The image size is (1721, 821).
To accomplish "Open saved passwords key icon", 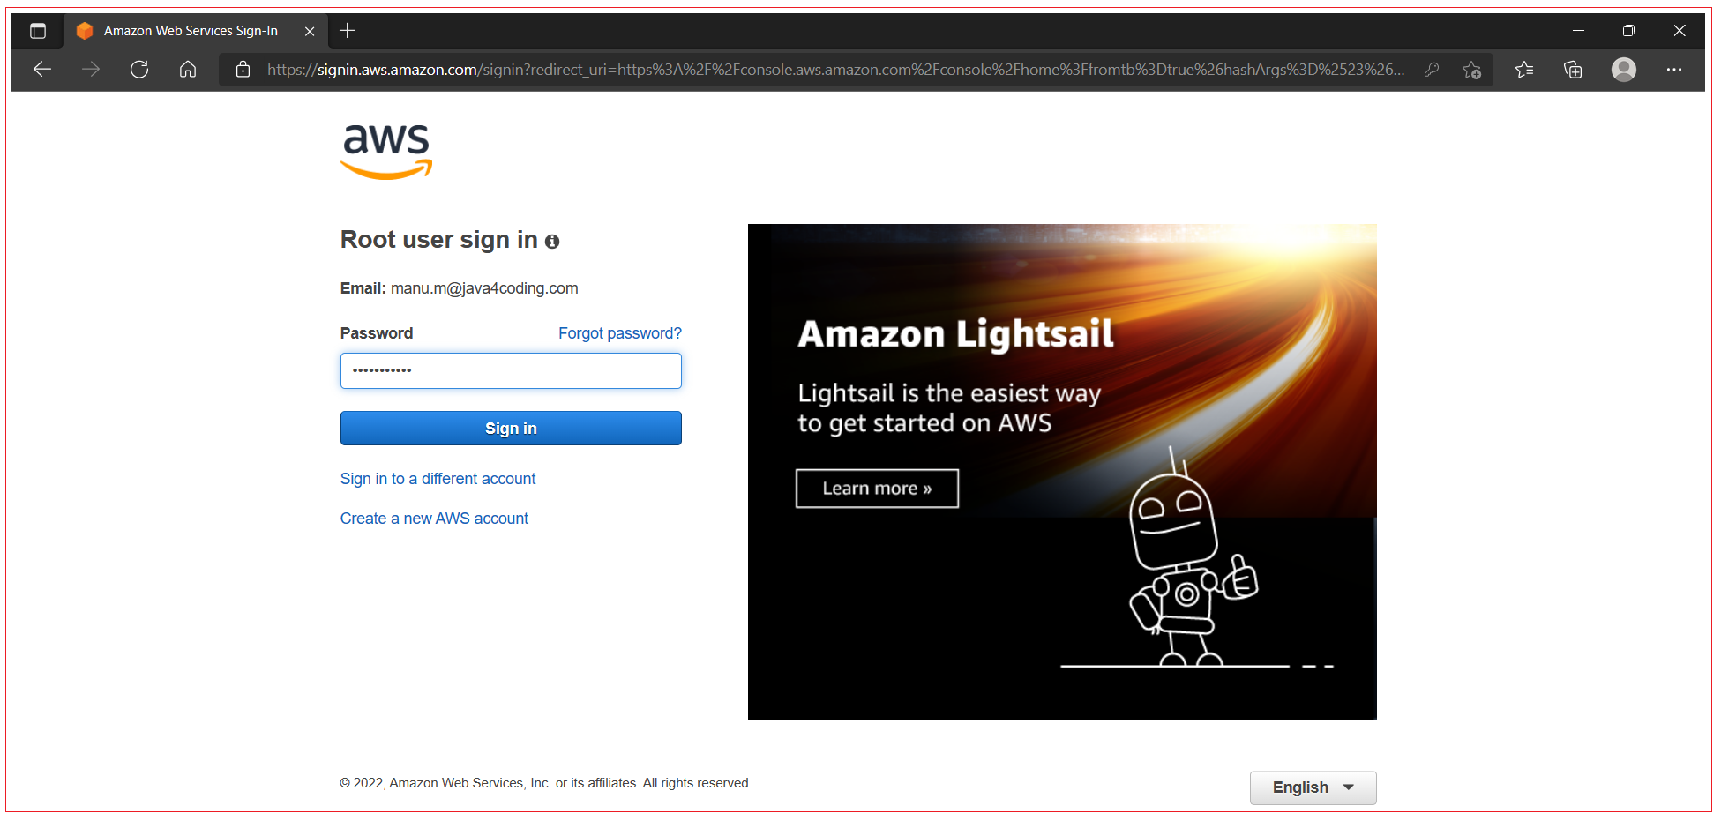I will pyautogui.click(x=1432, y=70).
